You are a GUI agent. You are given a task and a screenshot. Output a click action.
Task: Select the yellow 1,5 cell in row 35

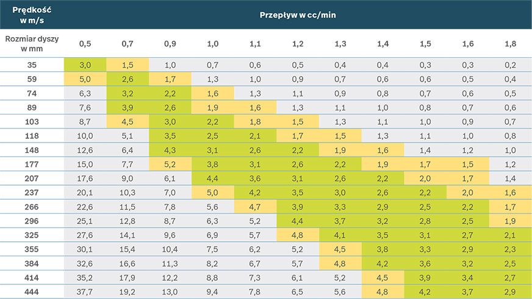click(128, 65)
